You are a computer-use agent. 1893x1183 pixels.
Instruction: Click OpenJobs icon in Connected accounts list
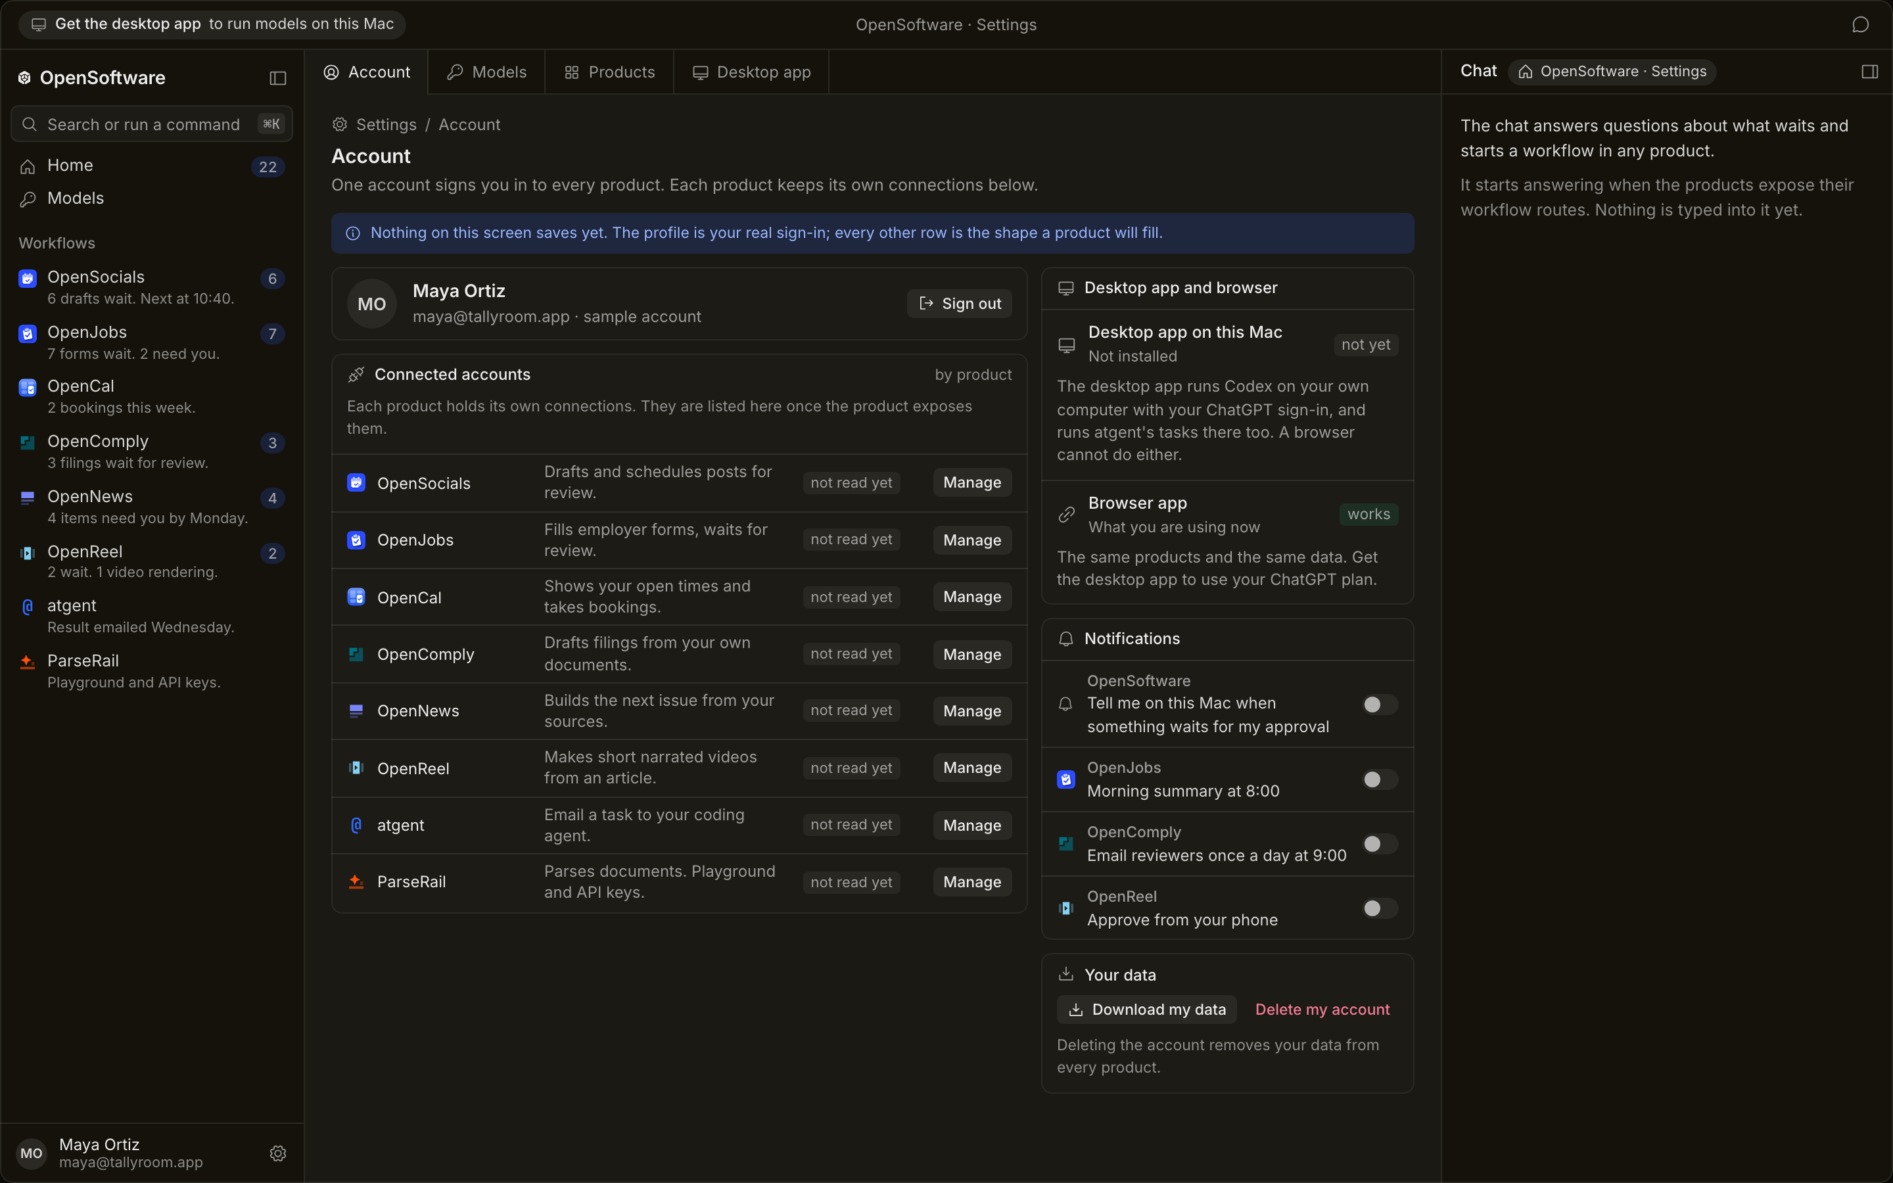coord(356,540)
